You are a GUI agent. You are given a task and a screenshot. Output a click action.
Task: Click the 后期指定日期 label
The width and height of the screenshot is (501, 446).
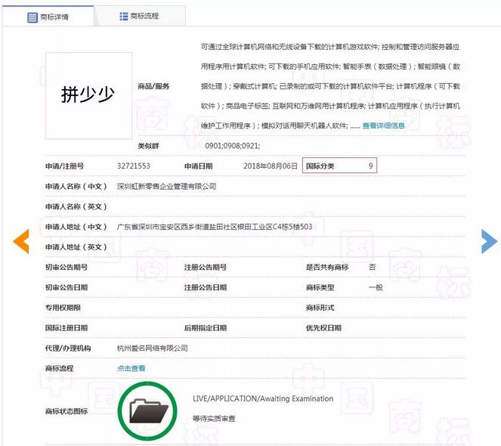tap(206, 328)
